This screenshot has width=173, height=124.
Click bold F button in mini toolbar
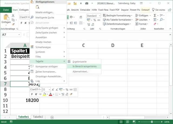(x=32, y=94)
